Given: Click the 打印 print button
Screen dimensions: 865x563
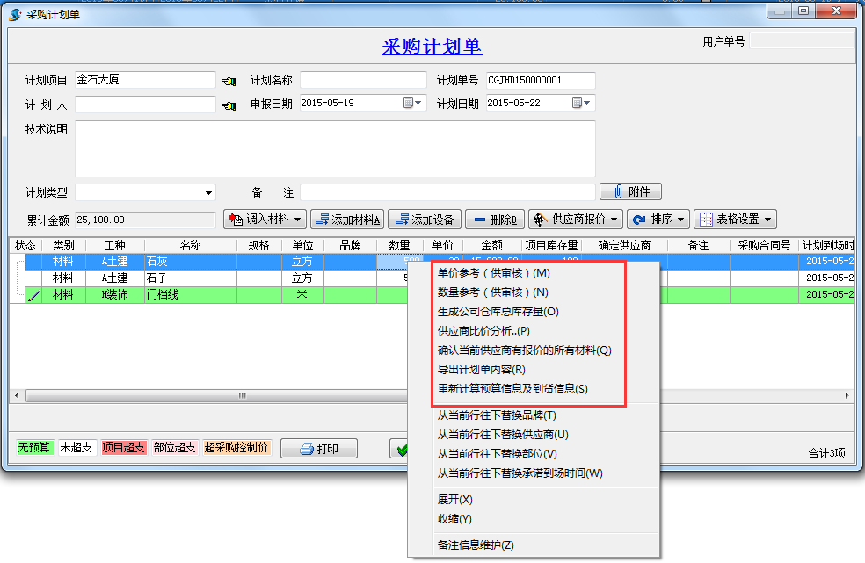Looking at the screenshot, I should pyautogui.click(x=318, y=449).
